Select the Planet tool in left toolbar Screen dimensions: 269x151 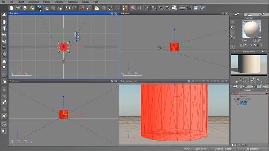[4, 68]
